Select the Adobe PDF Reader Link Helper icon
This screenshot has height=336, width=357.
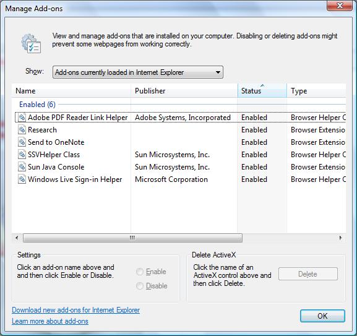pos(22,118)
